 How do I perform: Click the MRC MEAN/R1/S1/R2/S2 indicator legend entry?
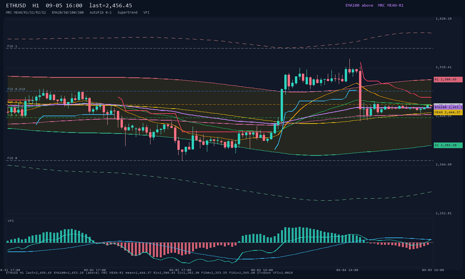click(26, 12)
